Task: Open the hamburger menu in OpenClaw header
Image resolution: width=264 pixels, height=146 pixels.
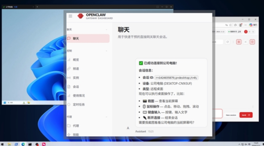Action: point(70,16)
